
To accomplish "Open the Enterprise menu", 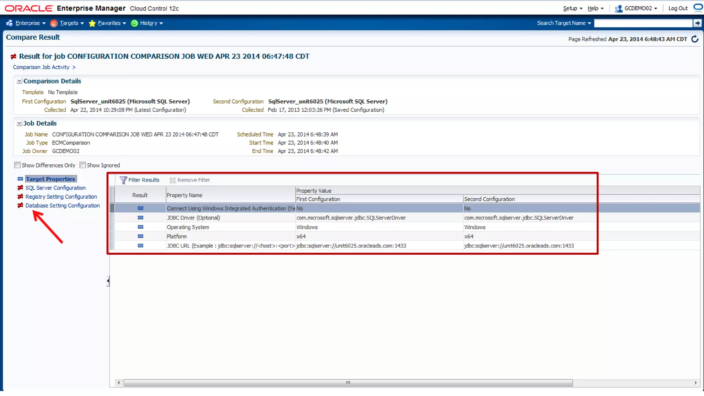I will pos(31,23).
